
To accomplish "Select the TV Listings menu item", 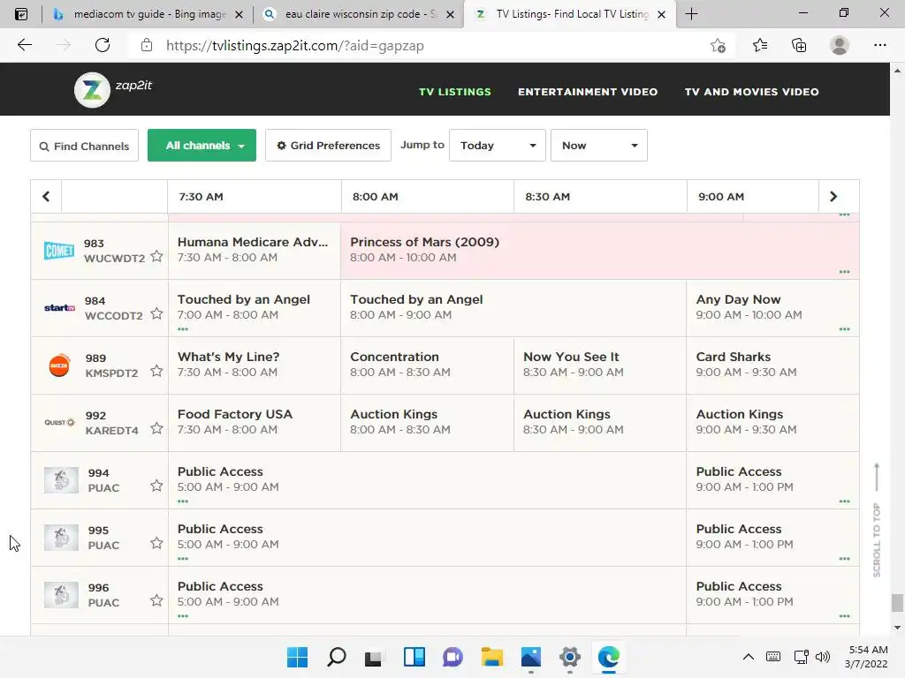I will pyautogui.click(x=455, y=92).
